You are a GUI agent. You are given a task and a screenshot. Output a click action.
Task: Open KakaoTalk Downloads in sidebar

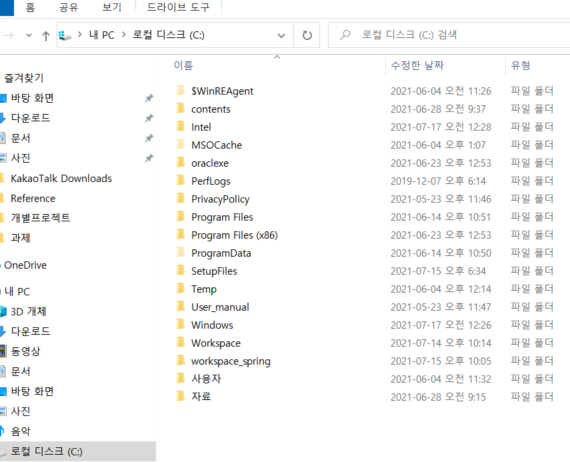point(61,179)
